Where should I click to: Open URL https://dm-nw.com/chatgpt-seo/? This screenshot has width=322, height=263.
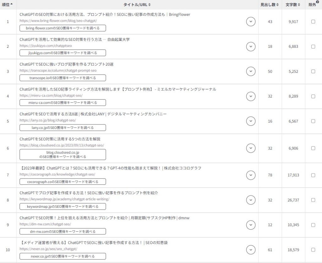coord(45,224)
